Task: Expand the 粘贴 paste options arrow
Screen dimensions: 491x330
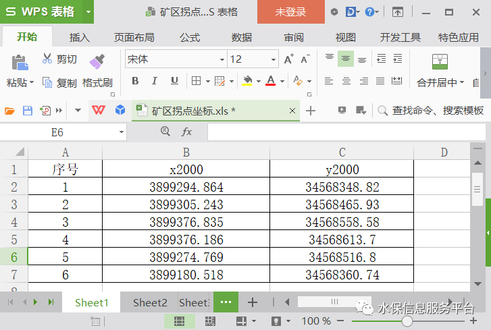Action: click(32, 82)
